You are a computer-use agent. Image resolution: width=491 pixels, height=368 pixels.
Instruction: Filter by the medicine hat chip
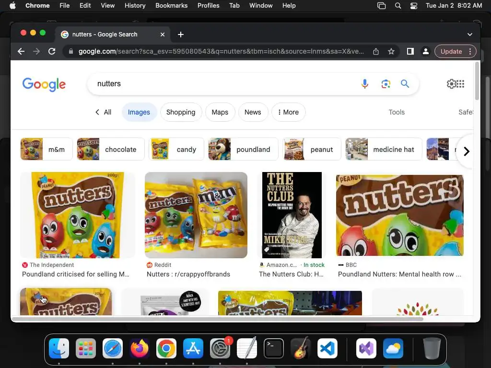384,149
